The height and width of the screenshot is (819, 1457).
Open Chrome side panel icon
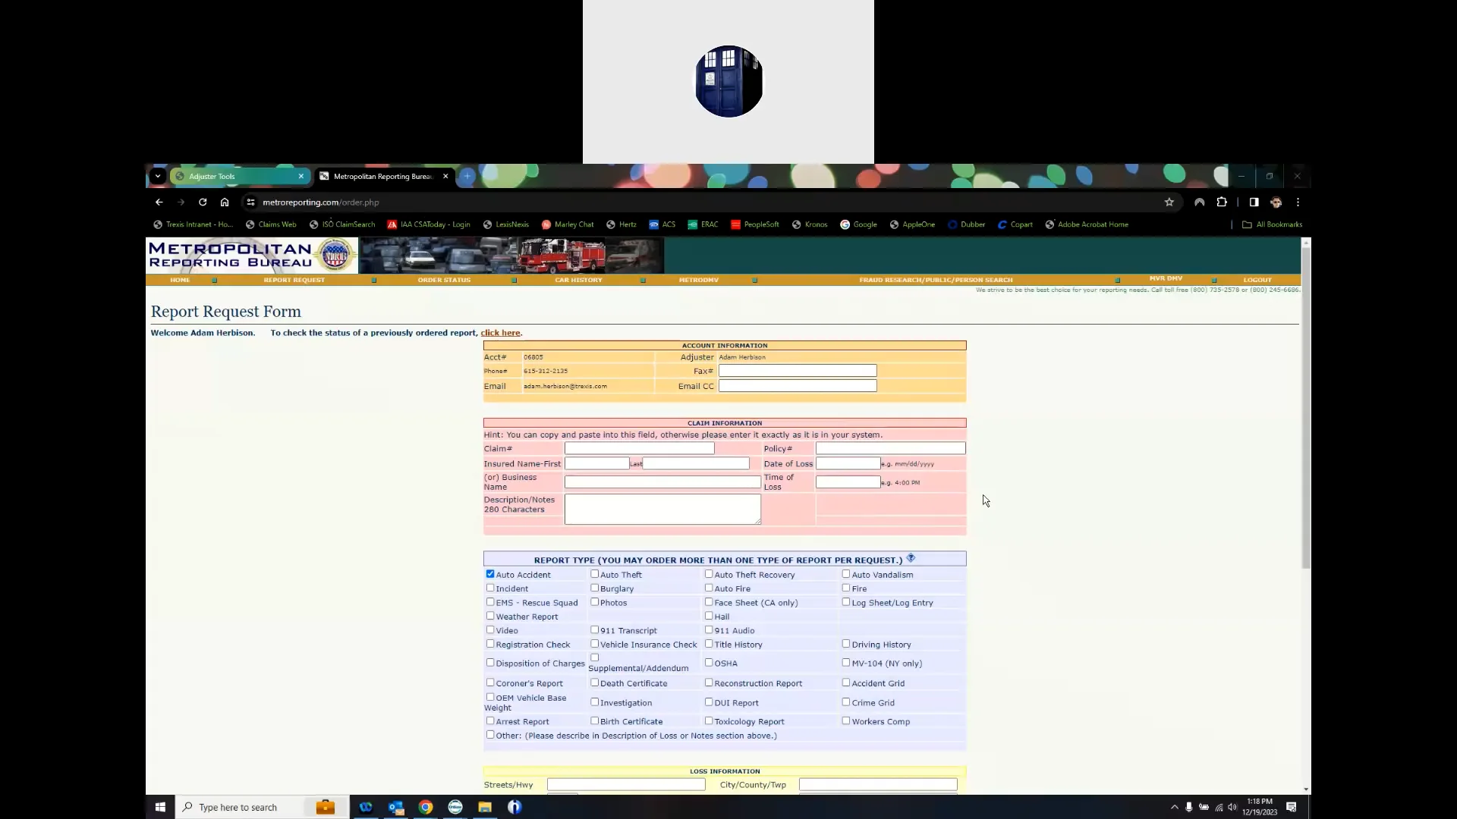(x=1254, y=202)
